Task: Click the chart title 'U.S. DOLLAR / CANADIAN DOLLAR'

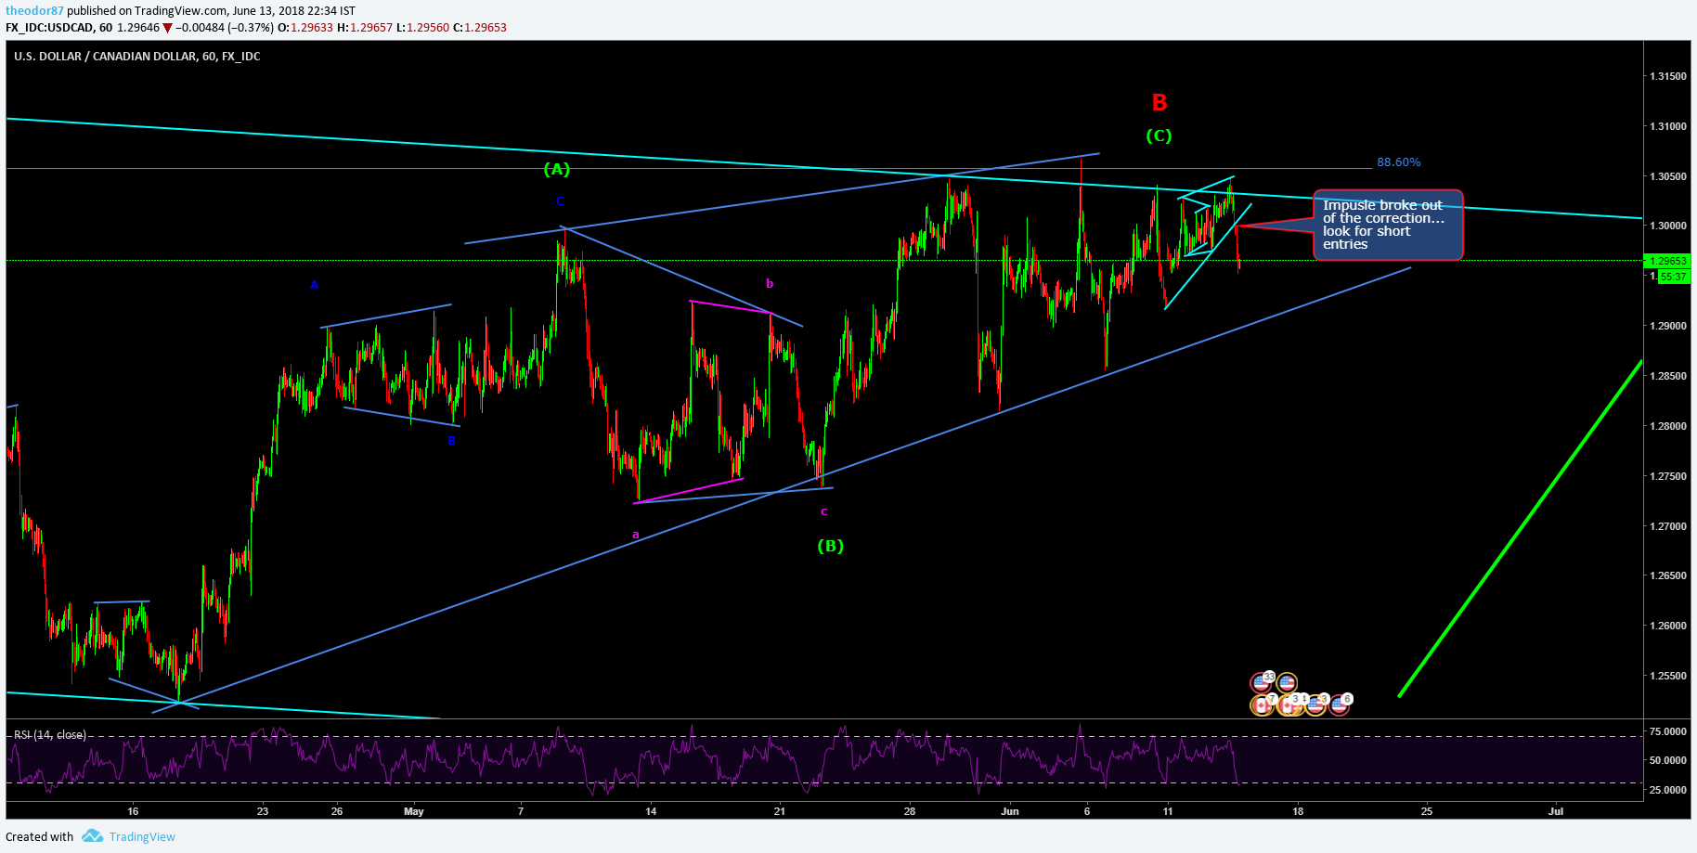Action: 105,57
